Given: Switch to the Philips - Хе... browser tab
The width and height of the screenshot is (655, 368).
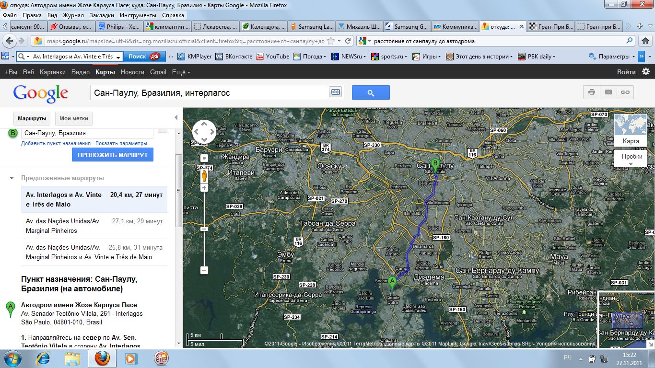Looking at the screenshot, I should (119, 27).
